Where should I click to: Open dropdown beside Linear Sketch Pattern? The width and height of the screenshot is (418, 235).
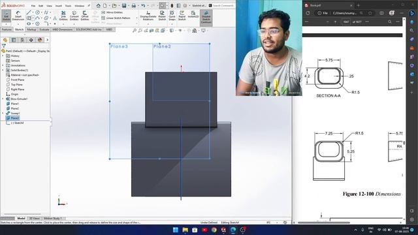coord(137,18)
